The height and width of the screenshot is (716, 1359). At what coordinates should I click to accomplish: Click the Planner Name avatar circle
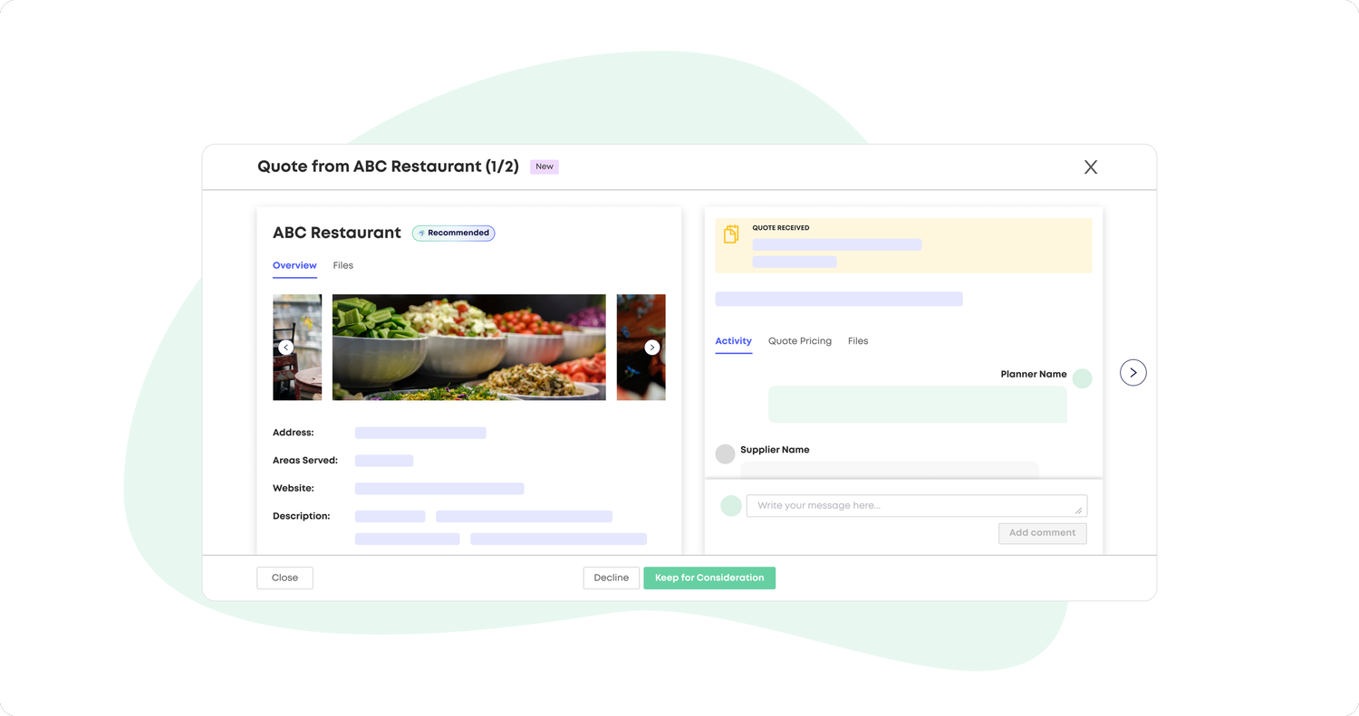pos(1082,377)
